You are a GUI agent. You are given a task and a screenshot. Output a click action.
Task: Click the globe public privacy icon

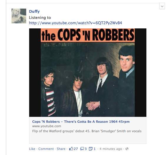point(127,149)
